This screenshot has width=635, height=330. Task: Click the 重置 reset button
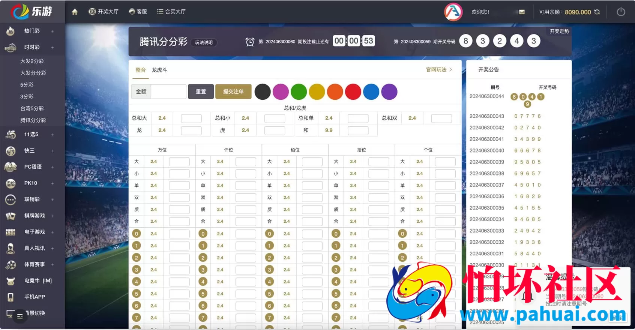(201, 91)
